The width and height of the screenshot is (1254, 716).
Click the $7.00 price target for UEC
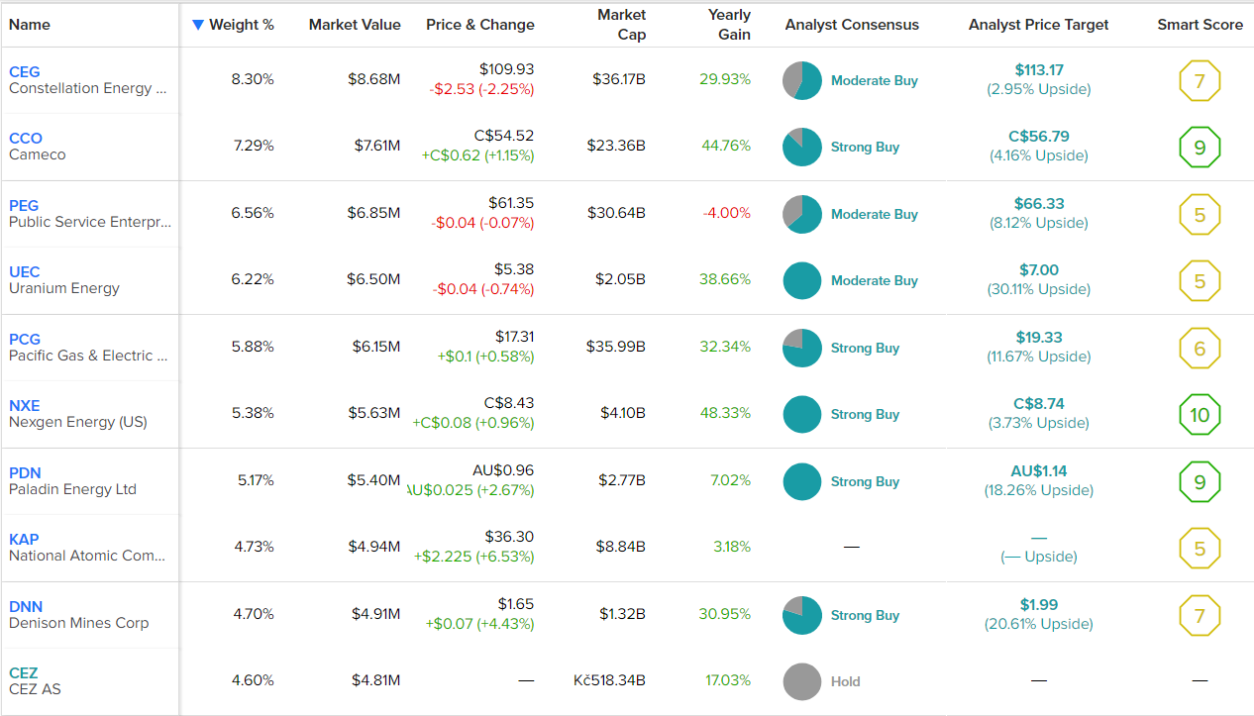click(x=1038, y=270)
